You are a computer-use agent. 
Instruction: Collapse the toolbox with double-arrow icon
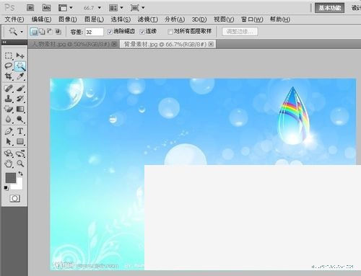(x=4, y=42)
